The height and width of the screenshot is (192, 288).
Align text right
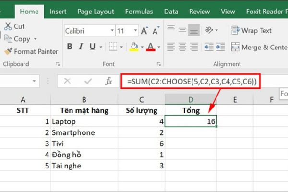[x=194, y=47]
